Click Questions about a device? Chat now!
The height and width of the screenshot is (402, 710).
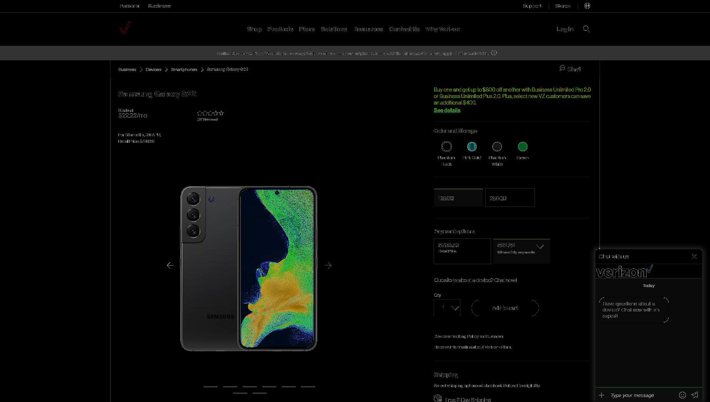click(475, 280)
